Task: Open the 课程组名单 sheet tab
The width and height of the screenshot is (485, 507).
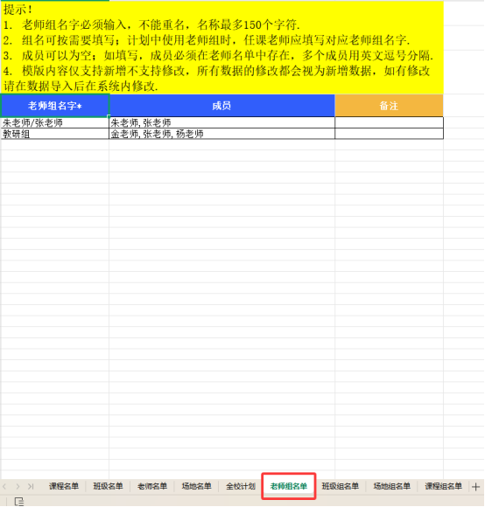Action: click(443, 486)
